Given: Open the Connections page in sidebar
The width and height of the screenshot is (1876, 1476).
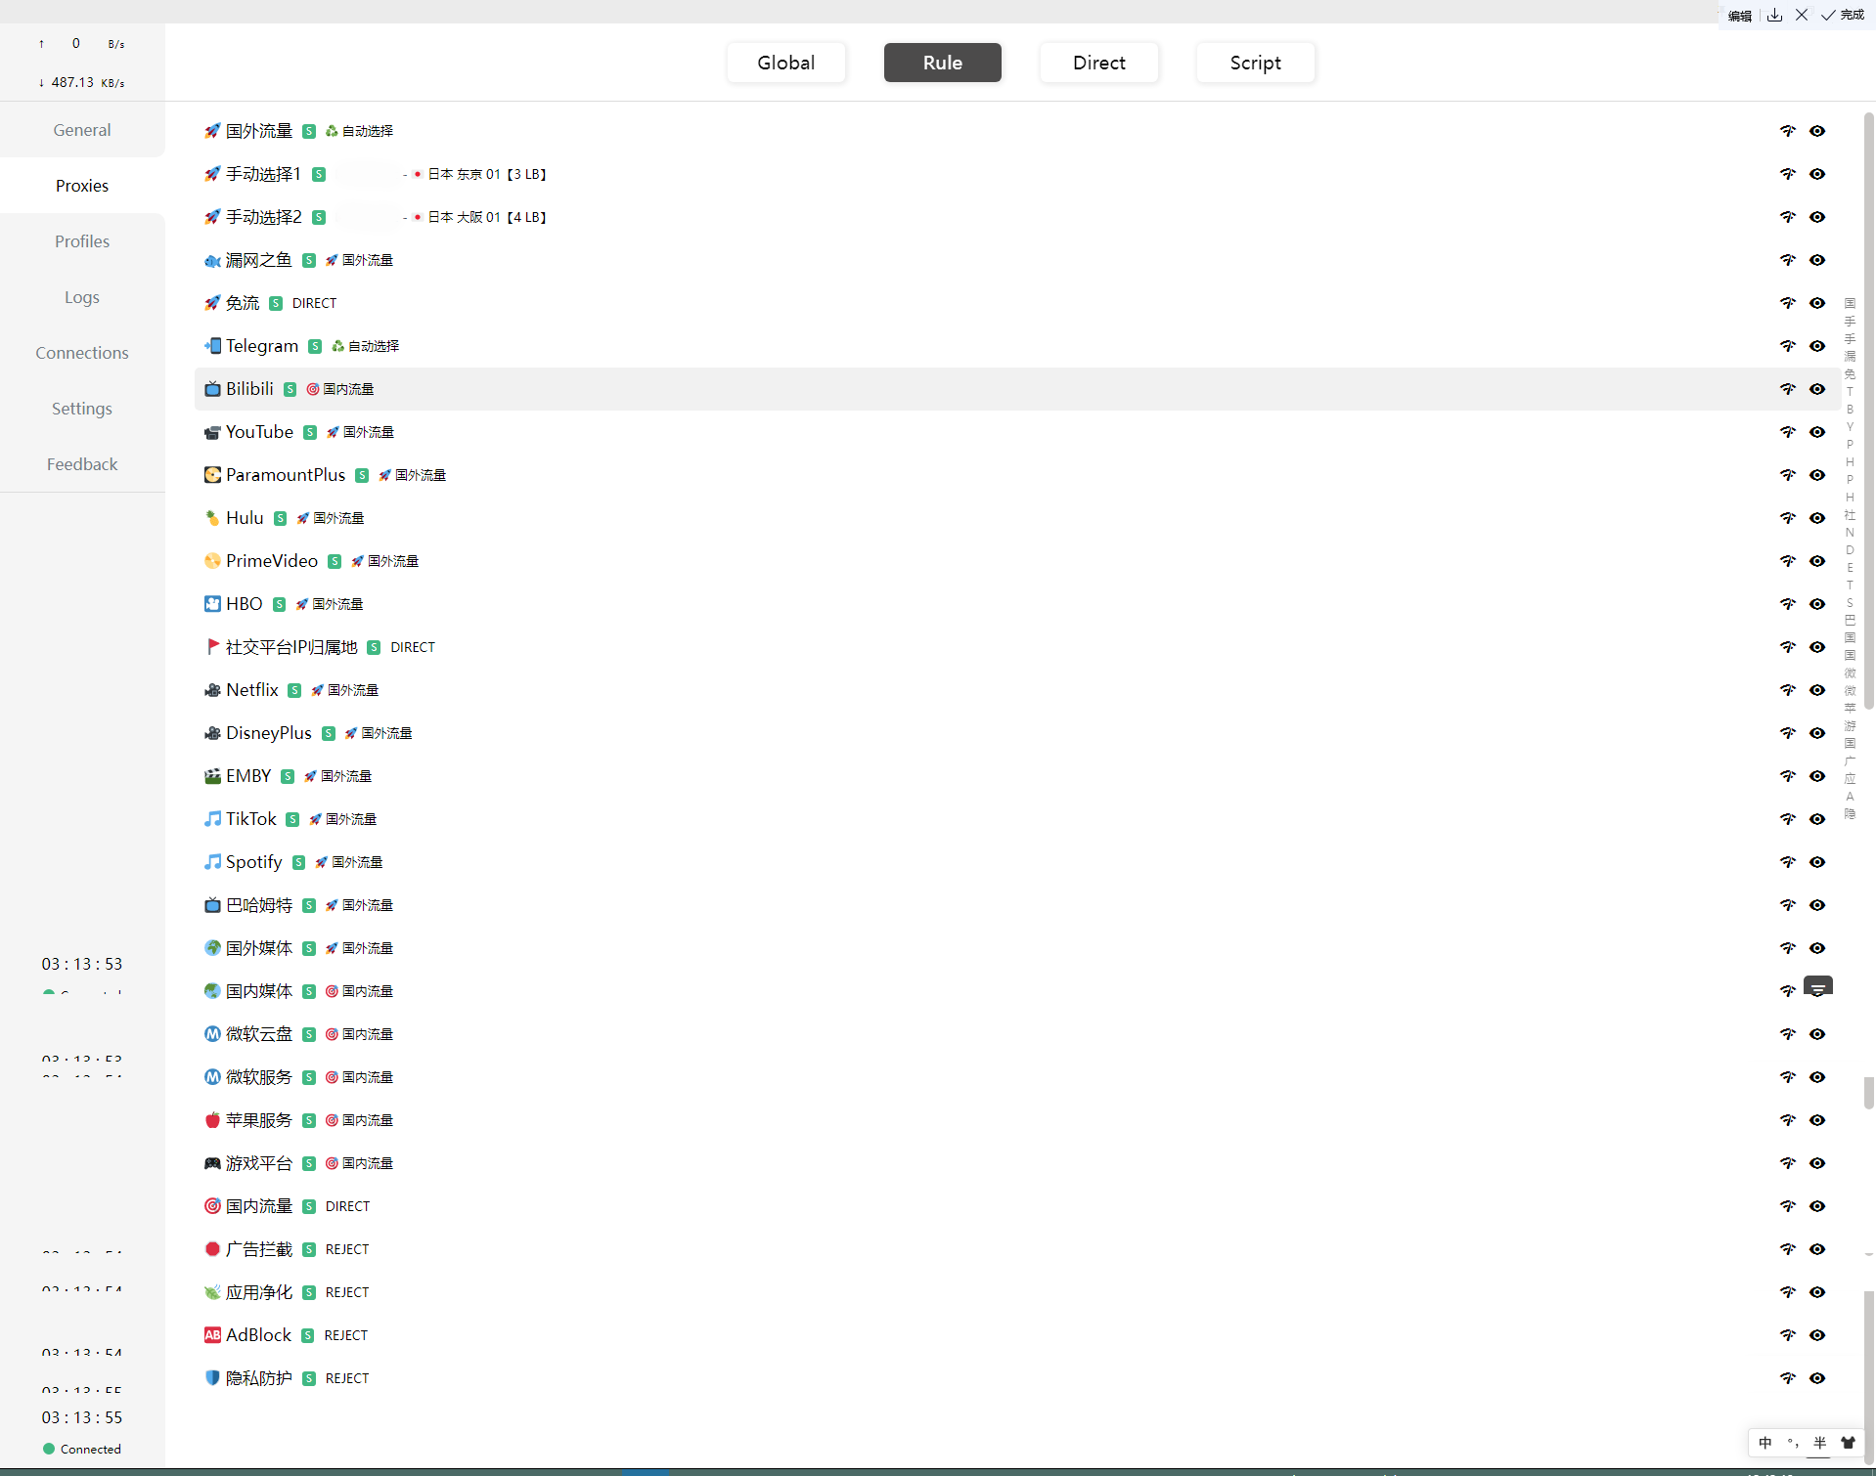Looking at the screenshot, I should coord(82,353).
